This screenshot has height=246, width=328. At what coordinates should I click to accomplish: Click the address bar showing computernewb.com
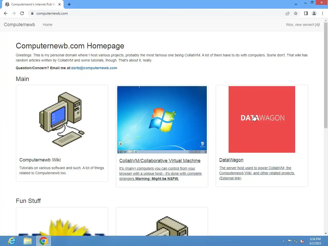(x=156, y=13)
